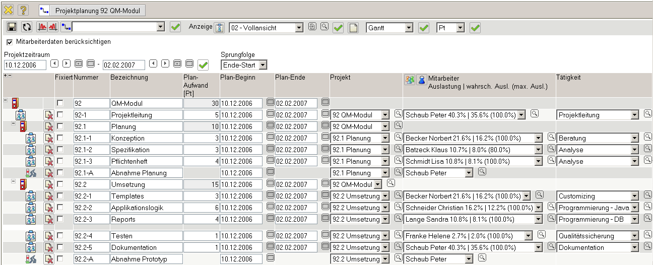Click the left arrow stepper beside start date 10.12.2006

54,63
